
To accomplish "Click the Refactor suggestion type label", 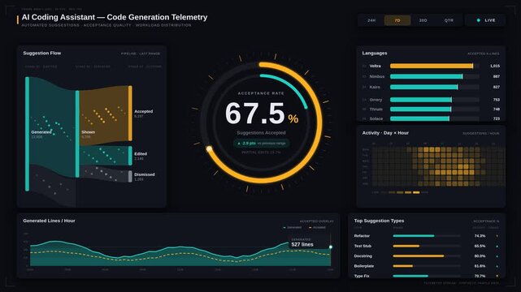I will [362, 236].
